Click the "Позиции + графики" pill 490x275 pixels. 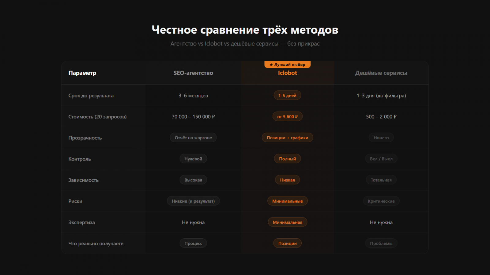pos(288,137)
